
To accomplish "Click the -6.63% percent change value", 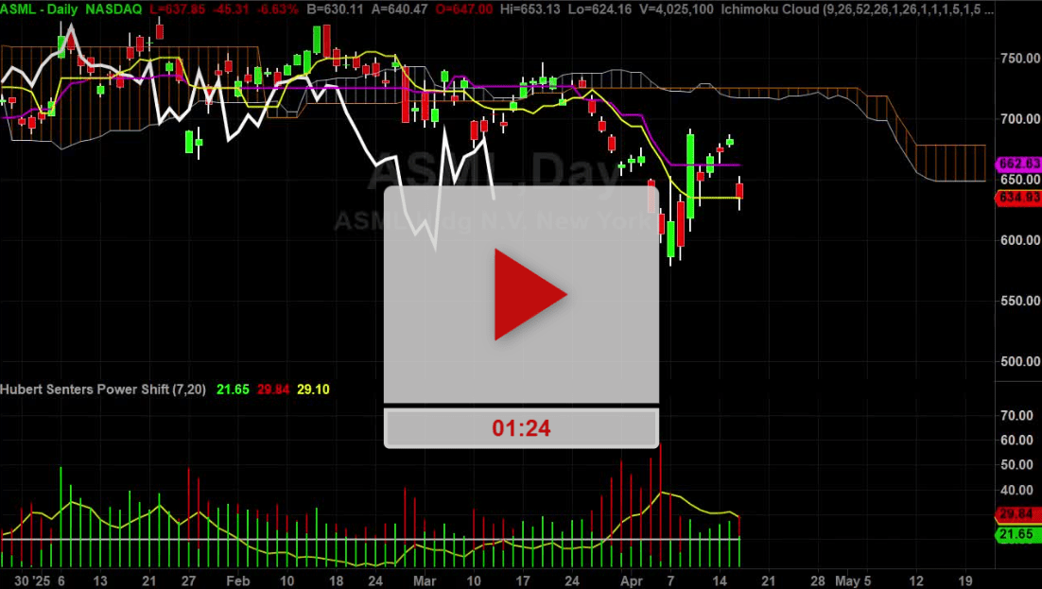I will [x=278, y=9].
